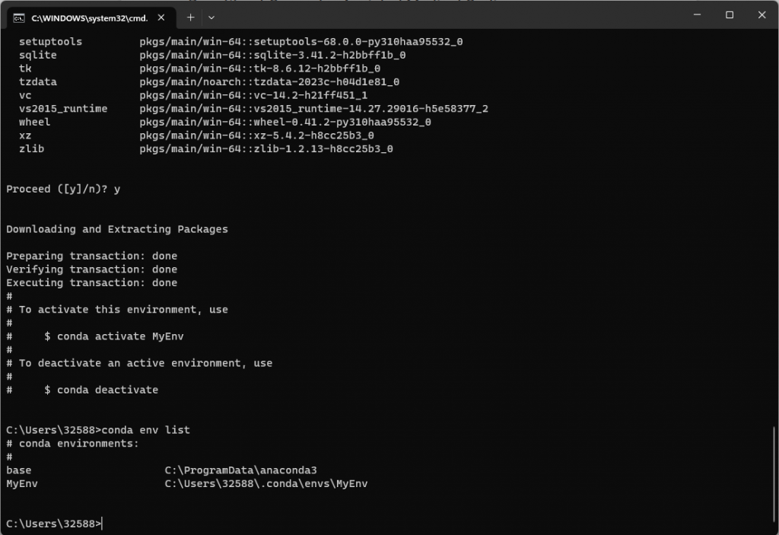Click the empty title bar area

(447, 15)
